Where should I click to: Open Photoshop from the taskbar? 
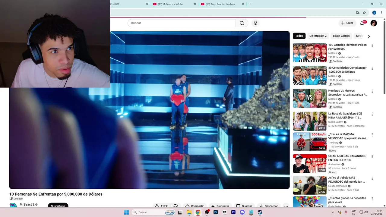pos(216,212)
